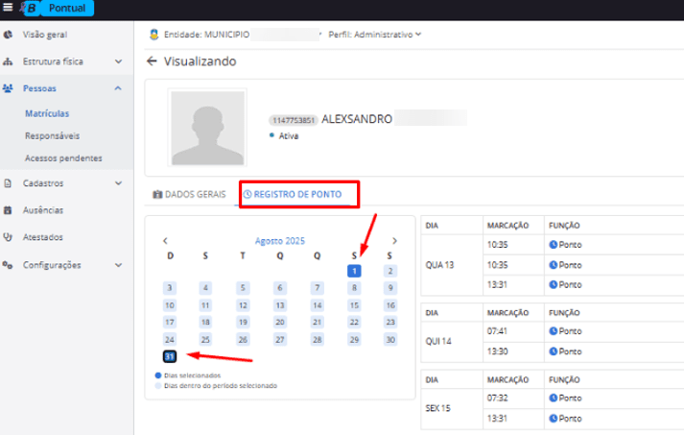This screenshot has height=435, width=684.
Task: Open Responsáveis under Pessoas
Action: 52,135
